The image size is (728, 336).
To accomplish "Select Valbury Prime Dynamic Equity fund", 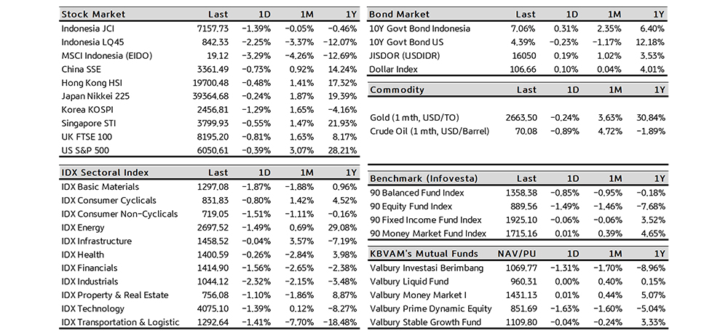I will click(x=430, y=308).
